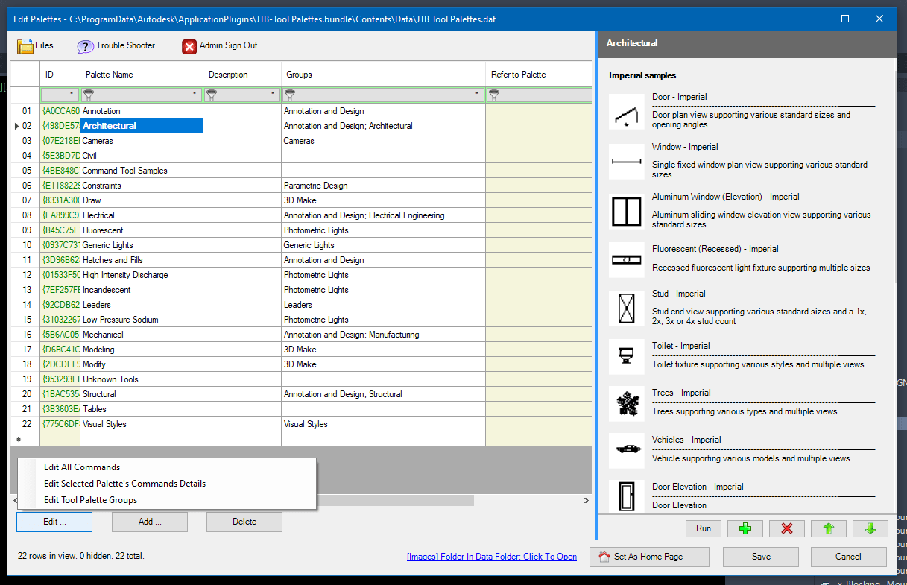Select the Hatches and Fills row

(x=142, y=260)
